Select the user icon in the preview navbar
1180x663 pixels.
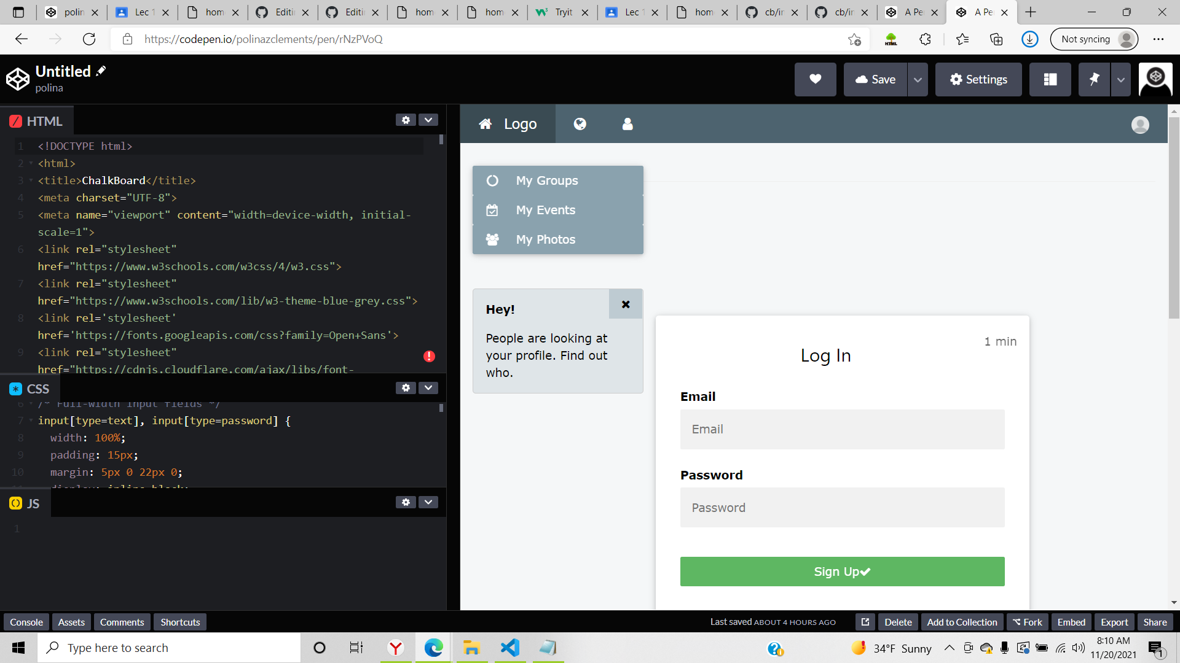(x=627, y=123)
